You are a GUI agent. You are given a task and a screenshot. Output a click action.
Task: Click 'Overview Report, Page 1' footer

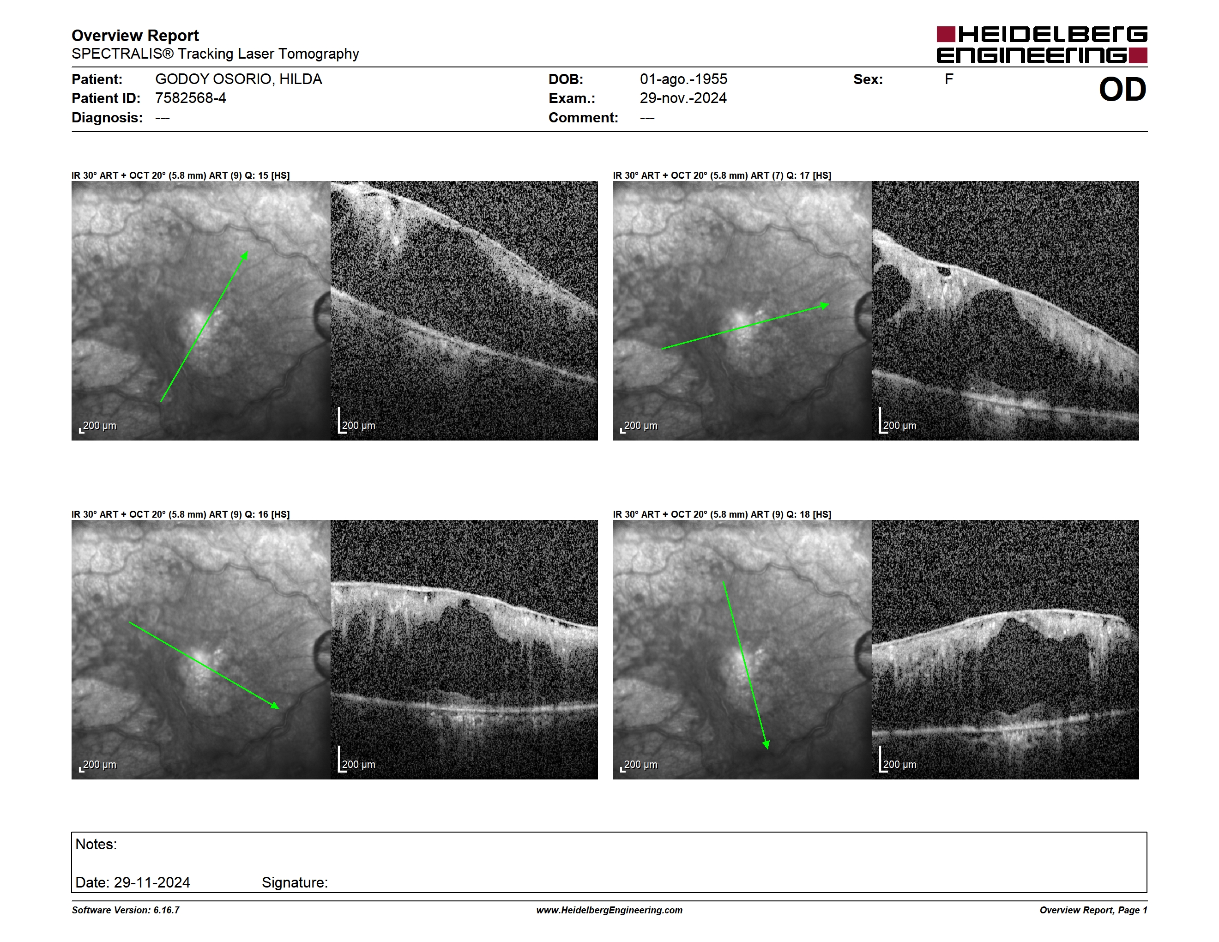tap(1093, 910)
